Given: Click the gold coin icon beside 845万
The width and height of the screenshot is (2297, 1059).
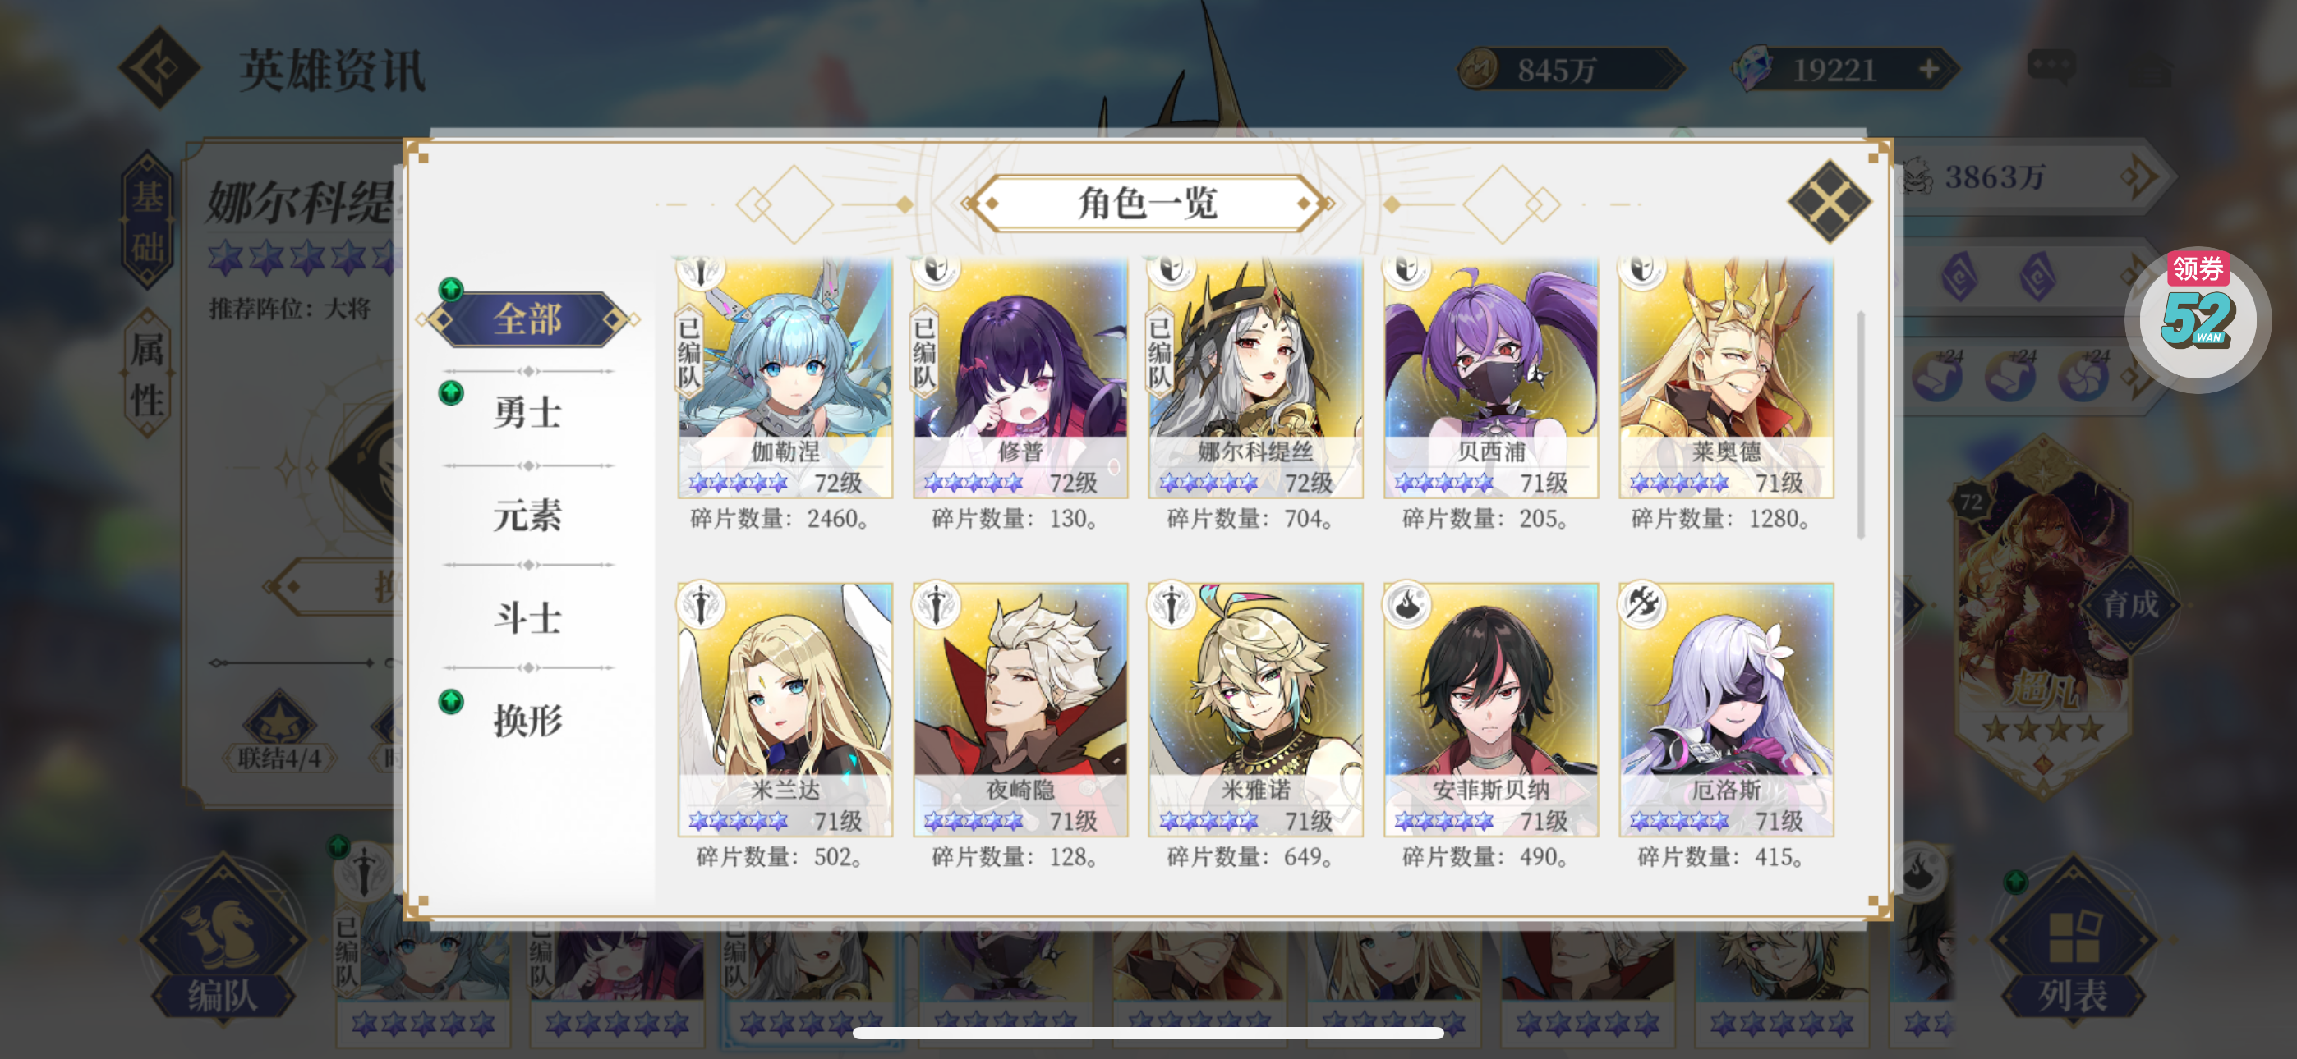Looking at the screenshot, I should 1480,69.
